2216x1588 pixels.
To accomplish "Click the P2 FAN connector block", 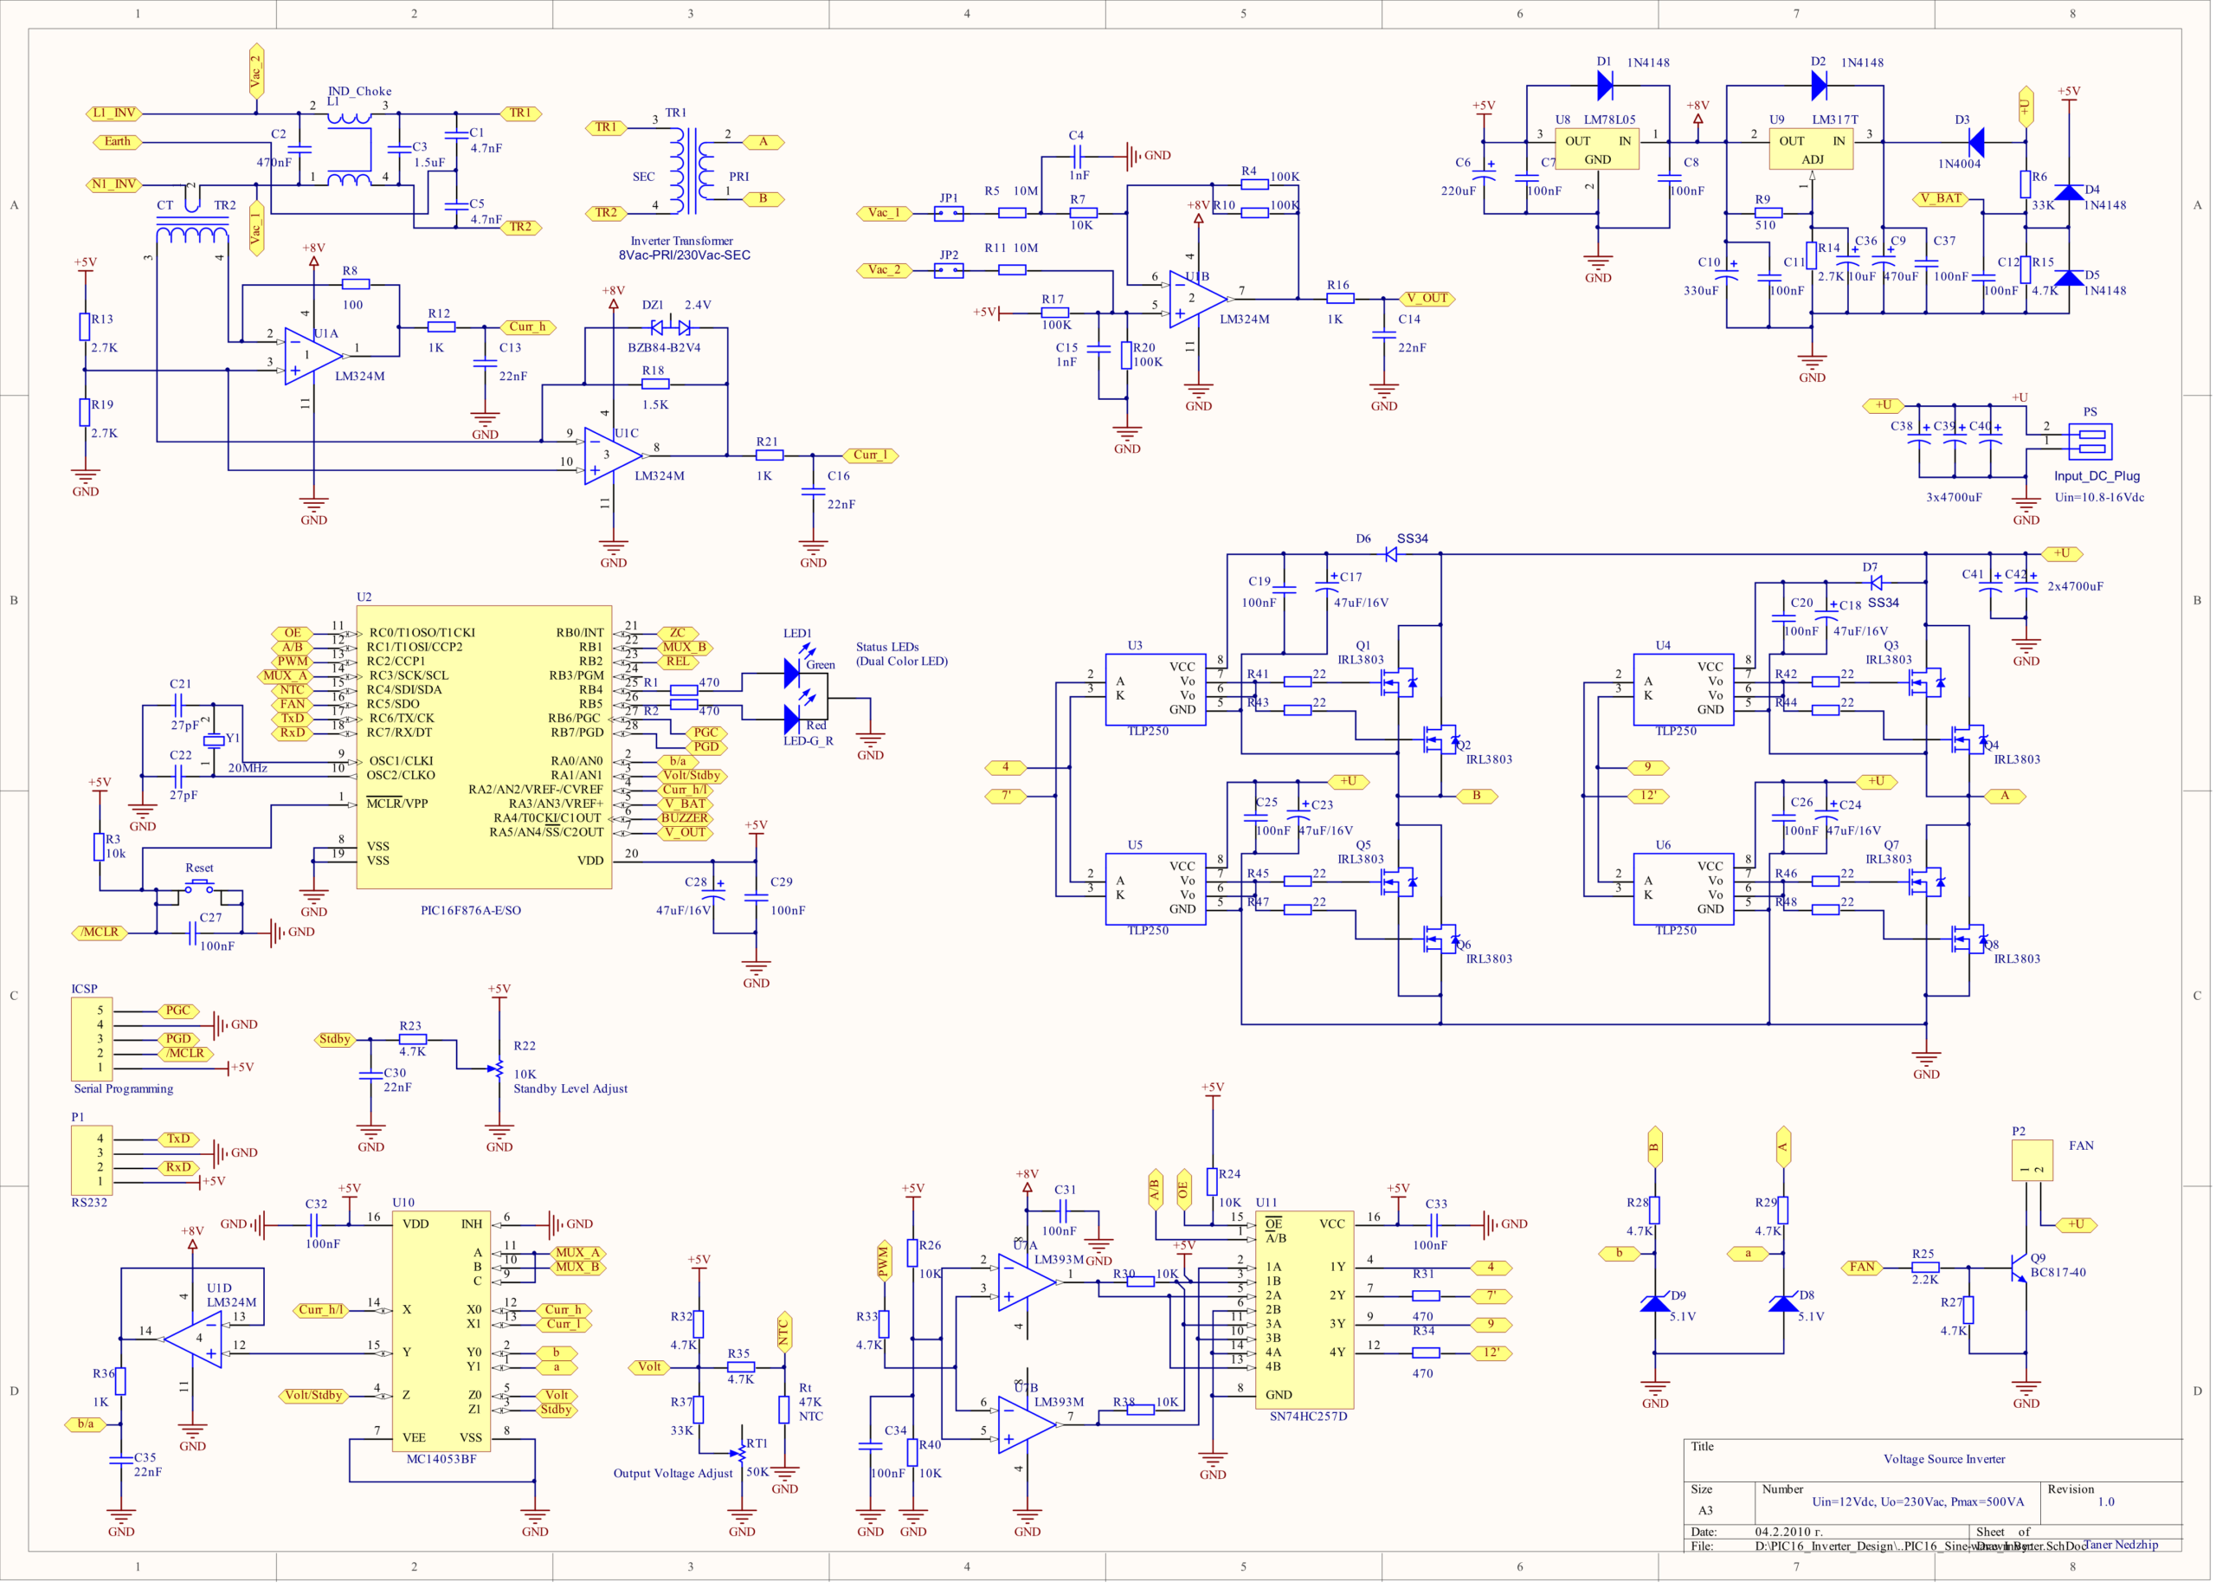I will [2032, 1160].
